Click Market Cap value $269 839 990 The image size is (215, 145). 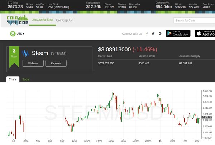[x=106, y=63]
